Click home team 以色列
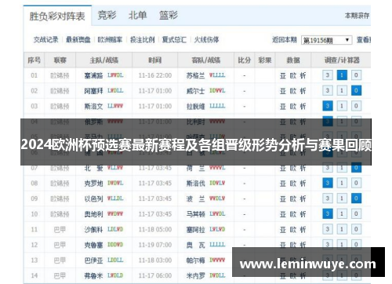392x284 pixels. point(93,198)
